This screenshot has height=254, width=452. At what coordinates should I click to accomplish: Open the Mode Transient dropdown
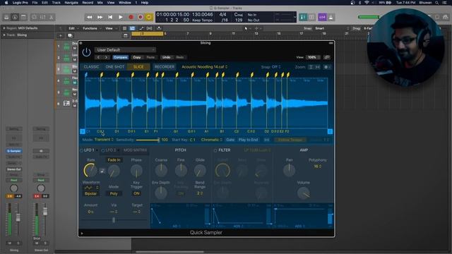coord(104,140)
